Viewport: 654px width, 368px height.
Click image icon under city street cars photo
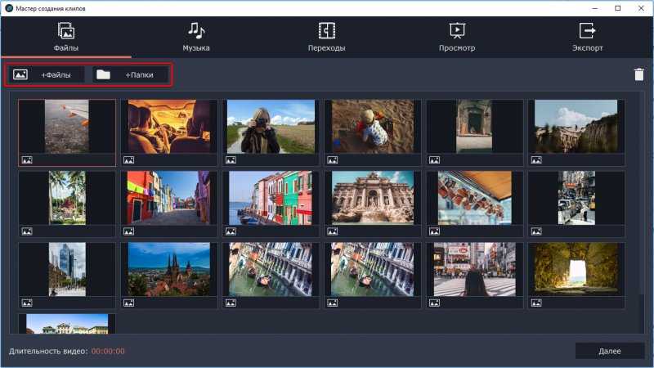[x=536, y=231]
